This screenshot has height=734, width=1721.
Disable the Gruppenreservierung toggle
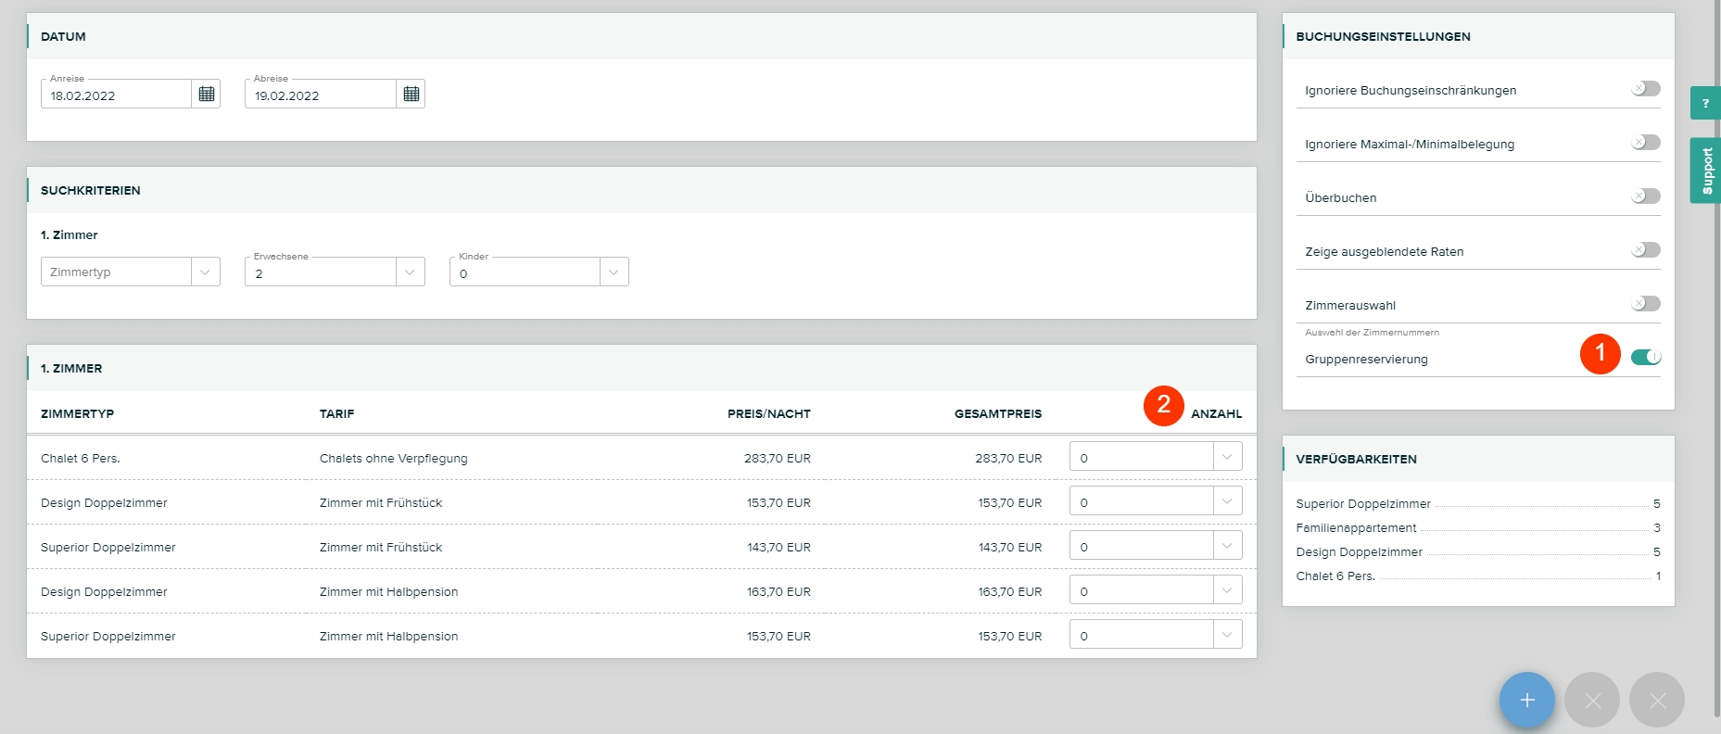click(1645, 358)
